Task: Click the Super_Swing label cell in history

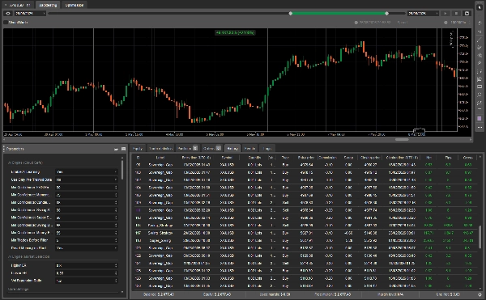Action: pyautogui.click(x=160, y=241)
